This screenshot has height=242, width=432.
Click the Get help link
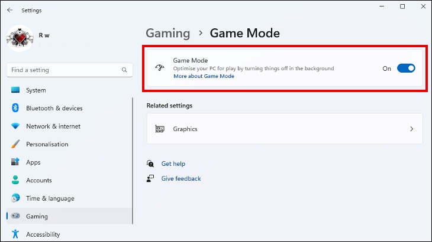coord(173,163)
